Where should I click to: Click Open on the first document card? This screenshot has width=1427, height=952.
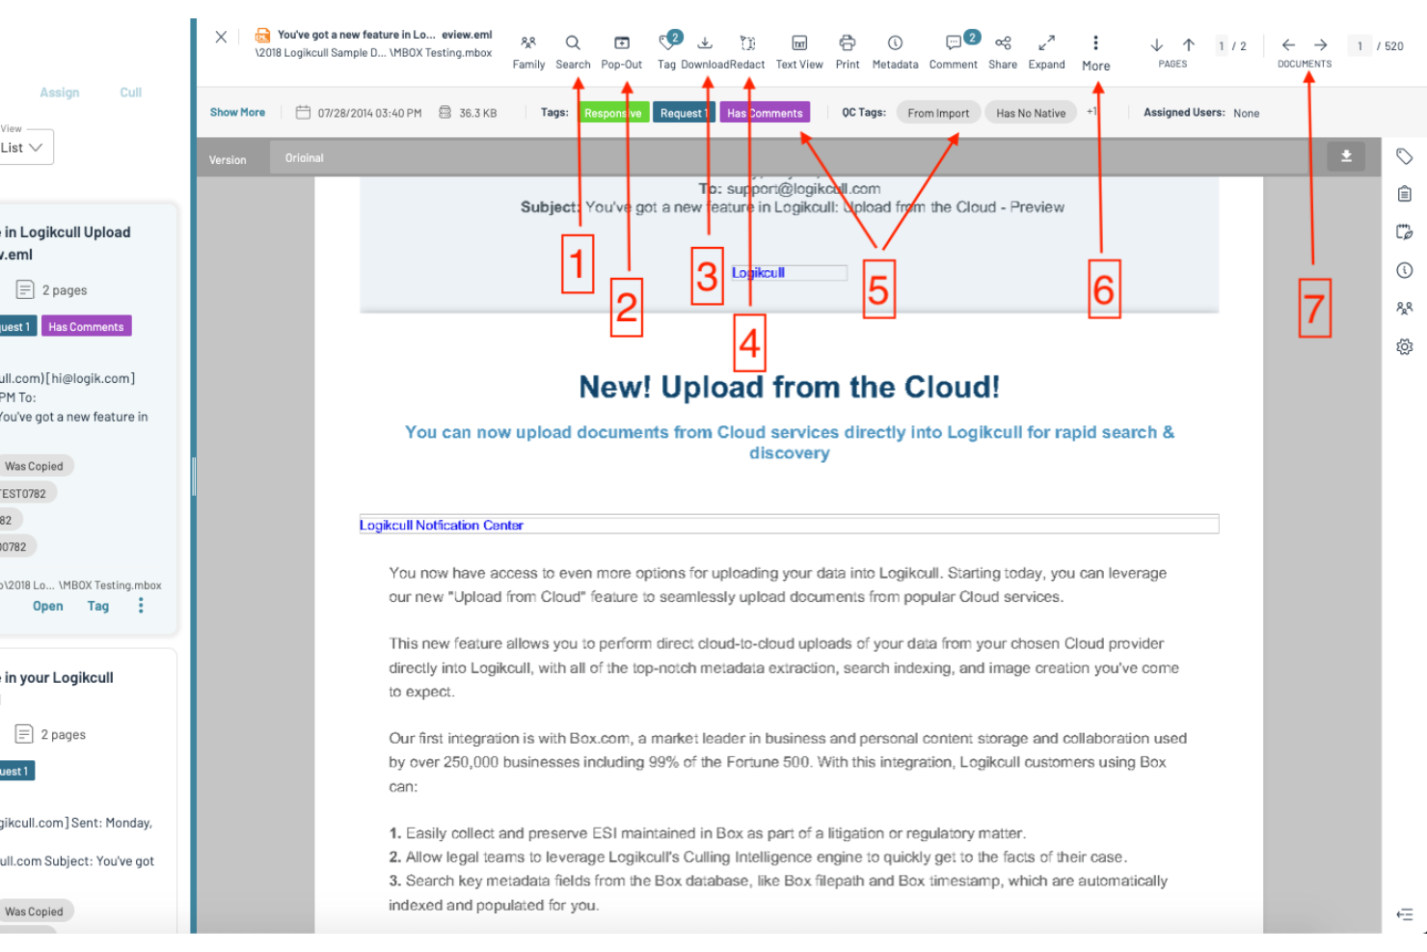pyautogui.click(x=48, y=606)
